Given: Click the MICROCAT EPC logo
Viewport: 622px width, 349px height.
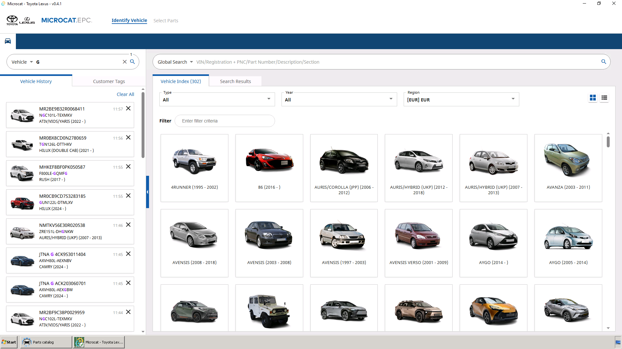Looking at the screenshot, I should pyautogui.click(x=67, y=20).
